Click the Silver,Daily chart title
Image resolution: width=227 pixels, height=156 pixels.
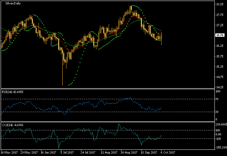(13, 3)
